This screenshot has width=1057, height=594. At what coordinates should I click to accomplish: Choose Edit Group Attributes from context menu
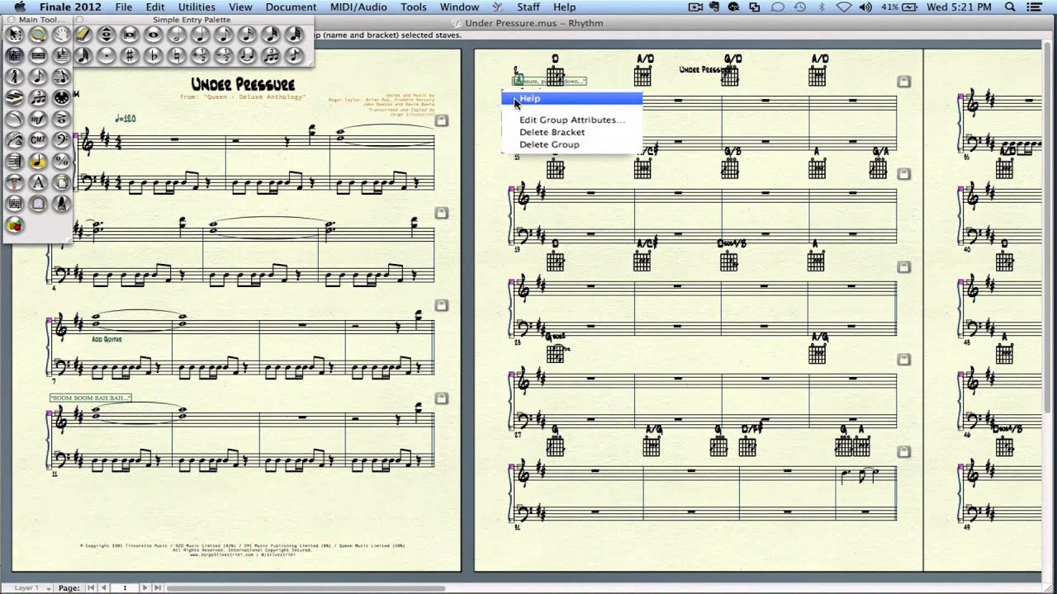point(572,120)
